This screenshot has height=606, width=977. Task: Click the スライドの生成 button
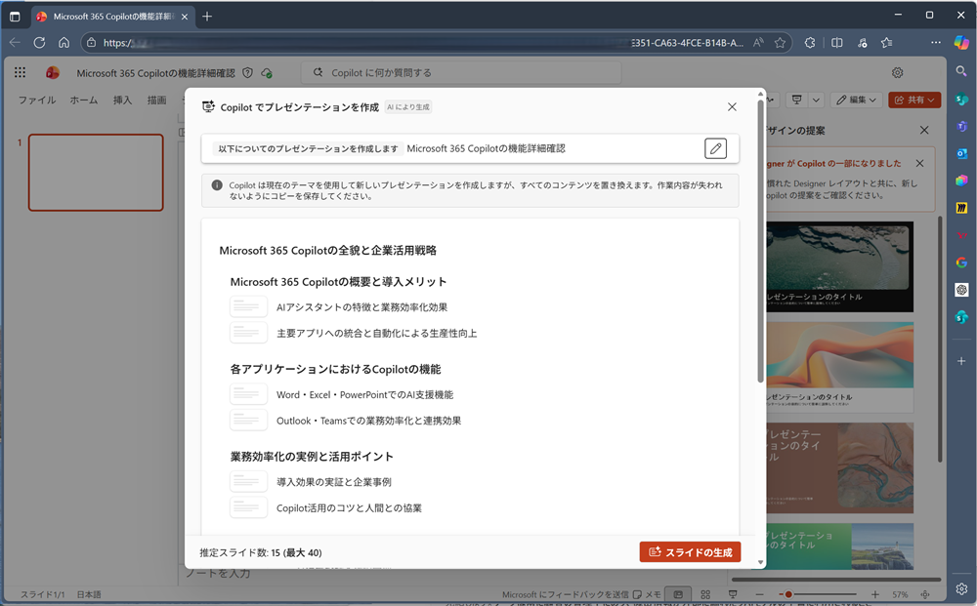click(x=690, y=552)
